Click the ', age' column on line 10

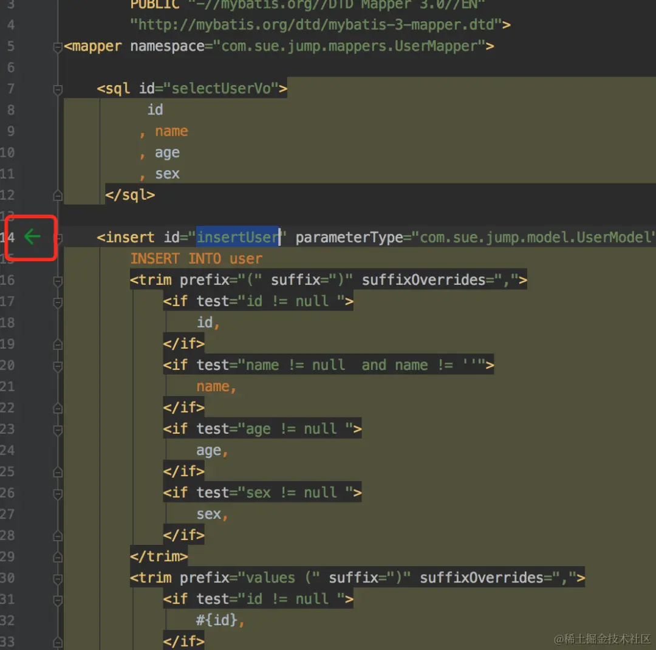(159, 152)
